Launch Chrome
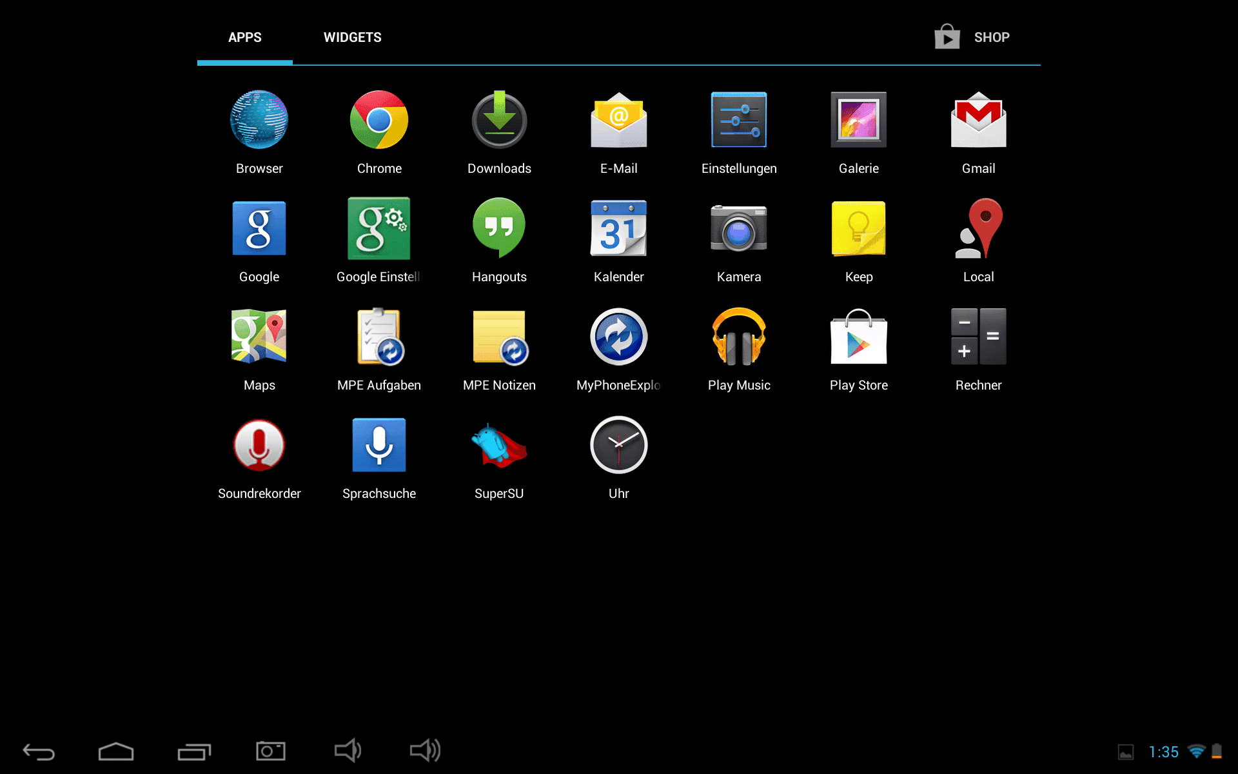The width and height of the screenshot is (1238, 774). click(379, 121)
